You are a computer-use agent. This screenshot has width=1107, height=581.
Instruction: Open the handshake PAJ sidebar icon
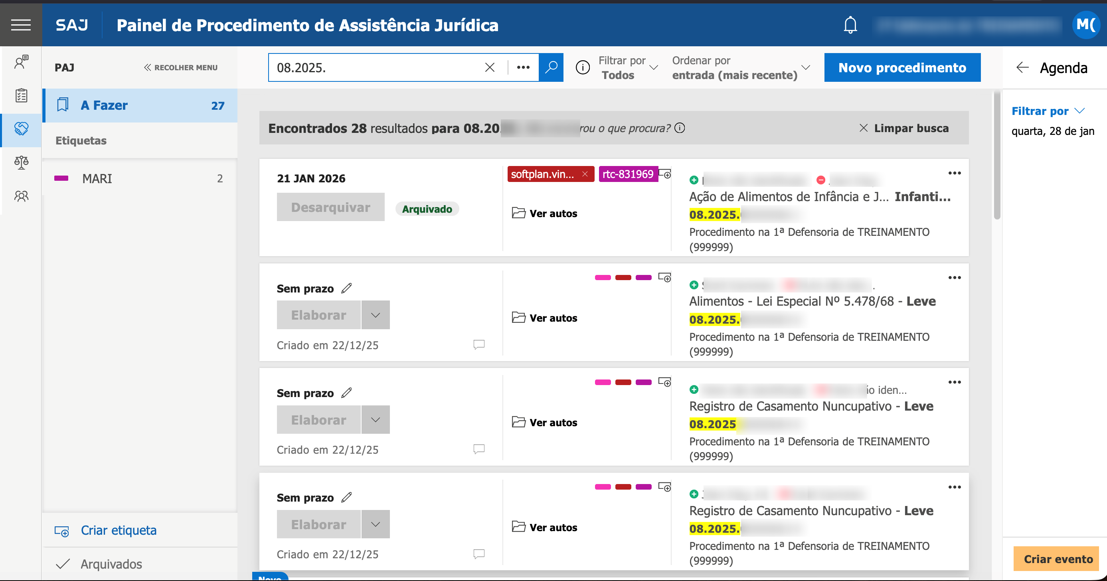click(21, 128)
